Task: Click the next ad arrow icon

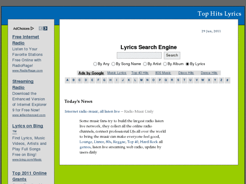Action: pos(45,28)
